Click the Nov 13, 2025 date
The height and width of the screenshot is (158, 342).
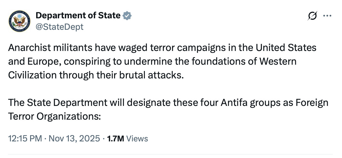pyautogui.click(x=74, y=139)
